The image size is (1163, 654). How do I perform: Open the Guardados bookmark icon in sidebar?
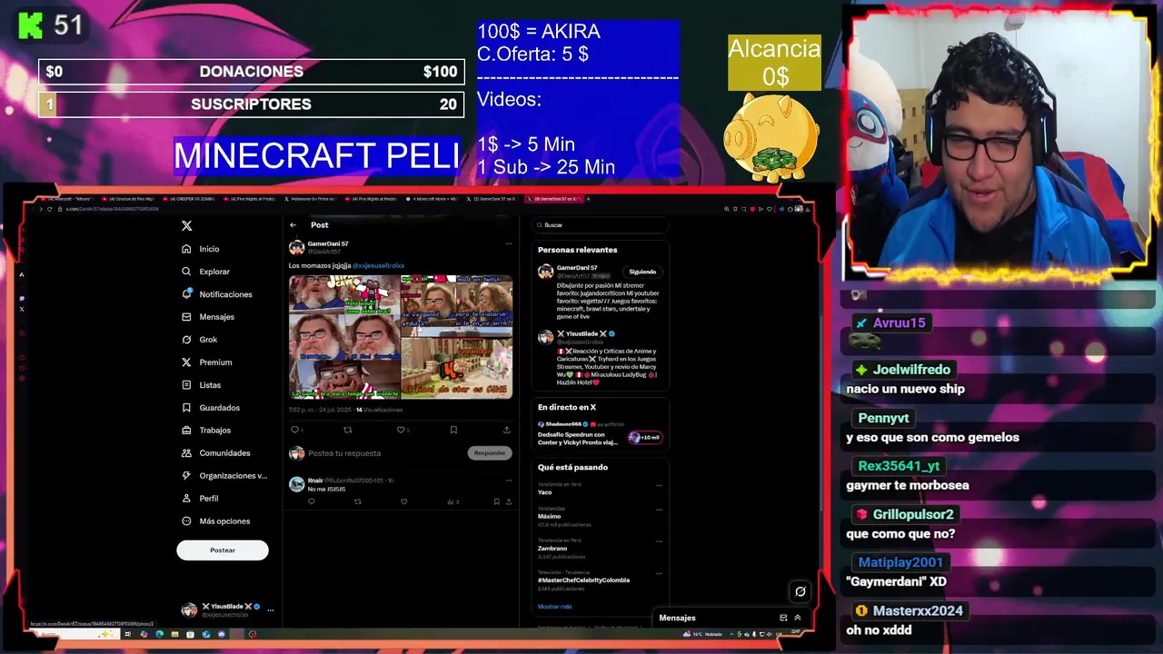(186, 408)
